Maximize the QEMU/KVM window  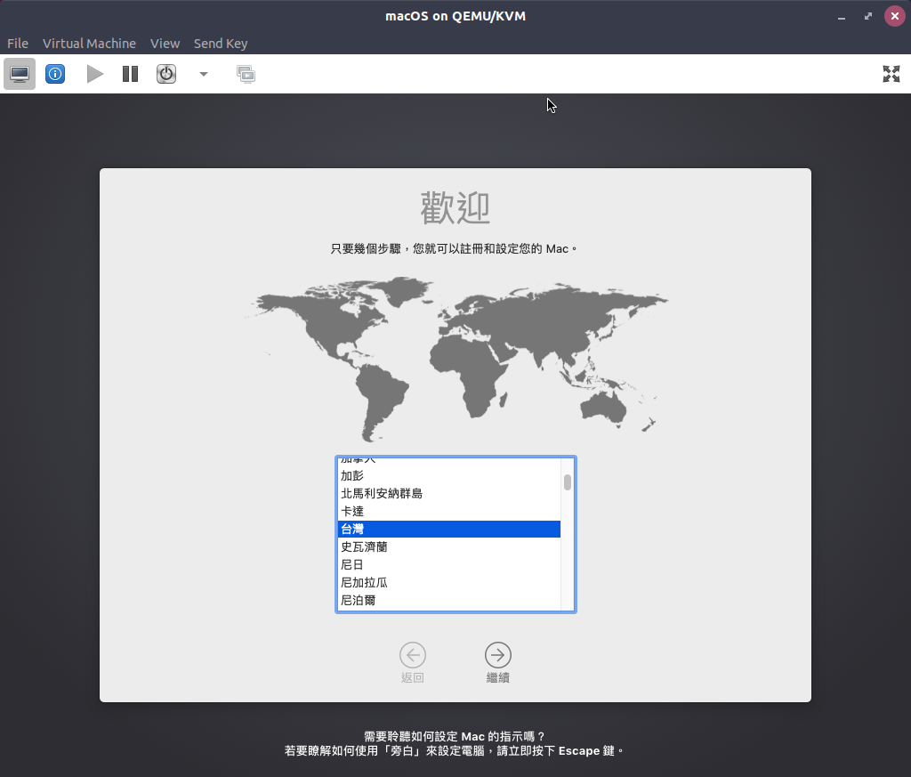868,16
